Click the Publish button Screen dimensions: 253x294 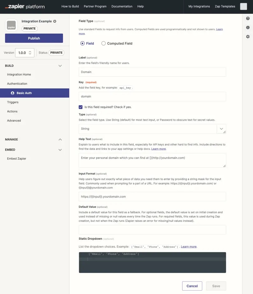(x=34, y=38)
